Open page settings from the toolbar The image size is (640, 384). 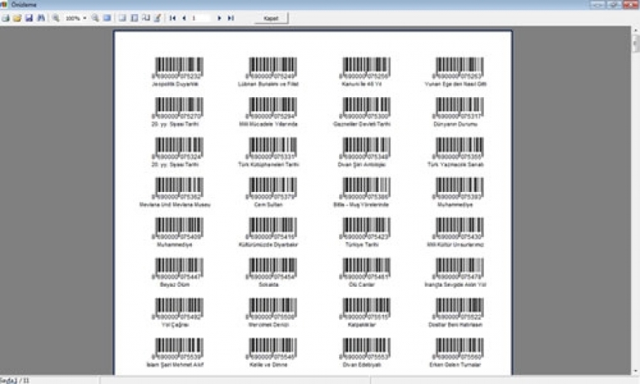(145, 18)
